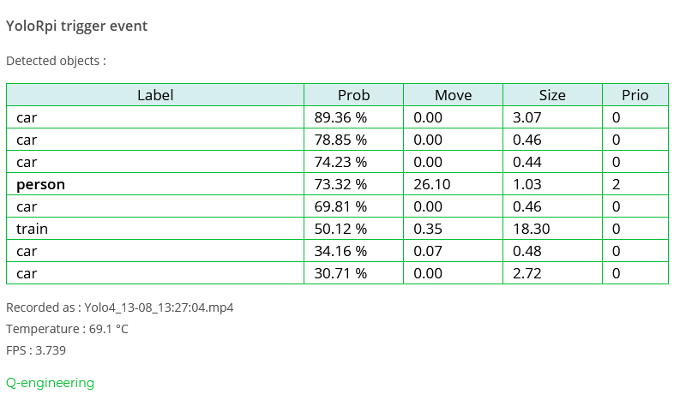
Task: Click the 26.10 move value cell
Action: (x=431, y=184)
